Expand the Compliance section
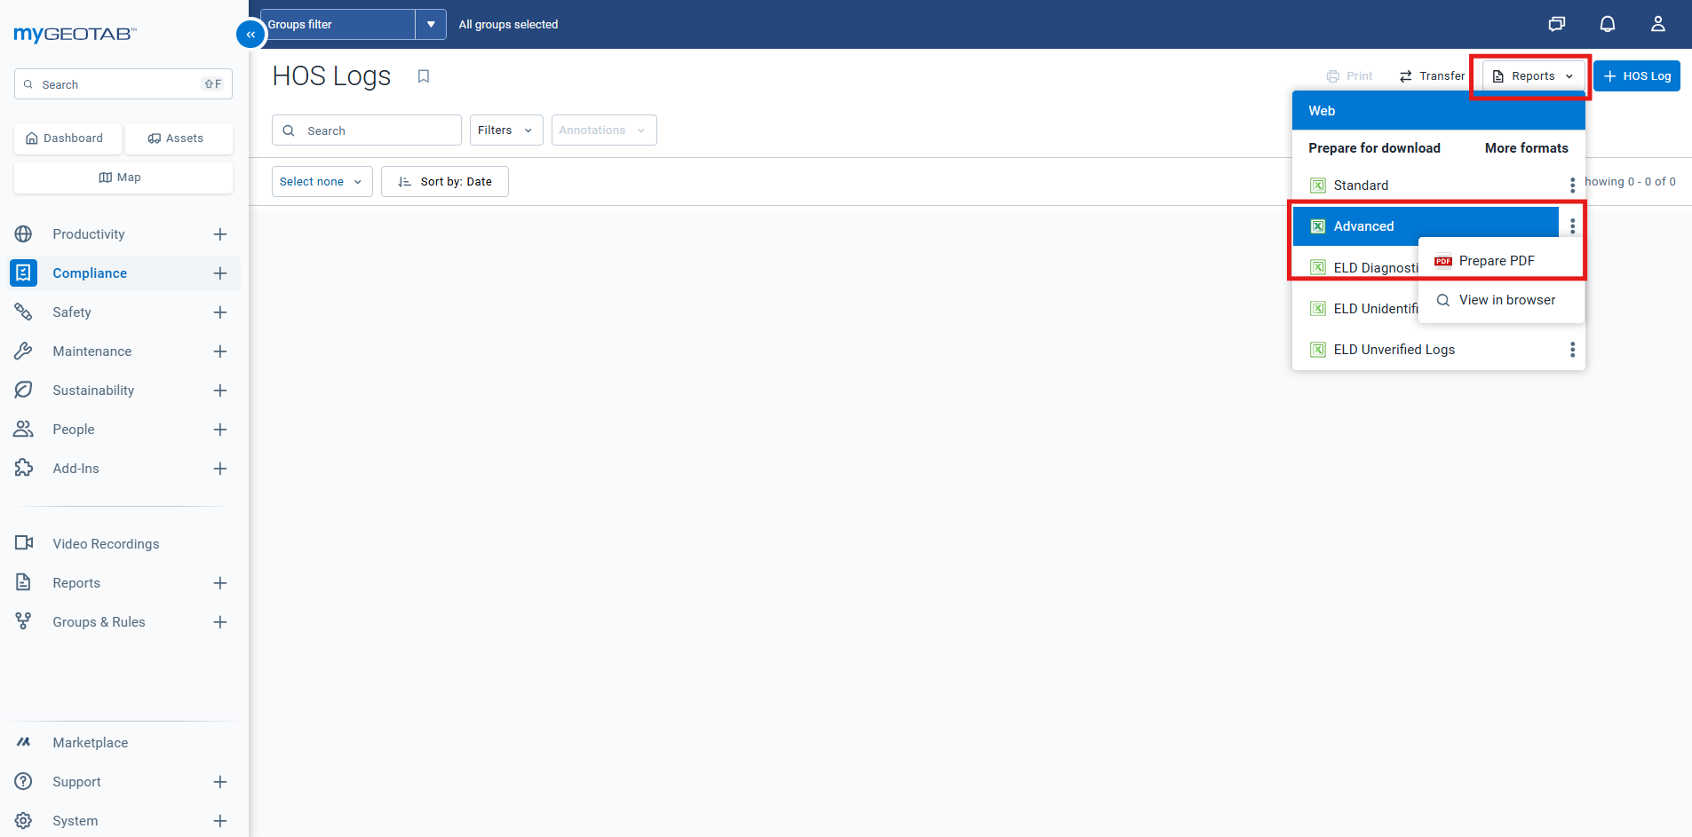The width and height of the screenshot is (1692, 837). coord(220,273)
